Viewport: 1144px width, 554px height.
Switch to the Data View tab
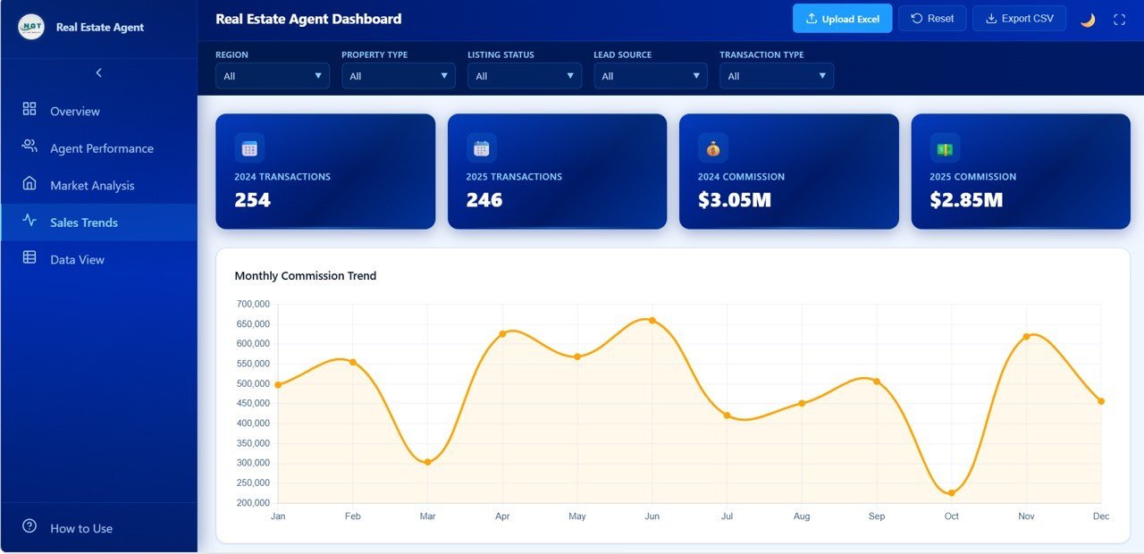click(x=75, y=259)
